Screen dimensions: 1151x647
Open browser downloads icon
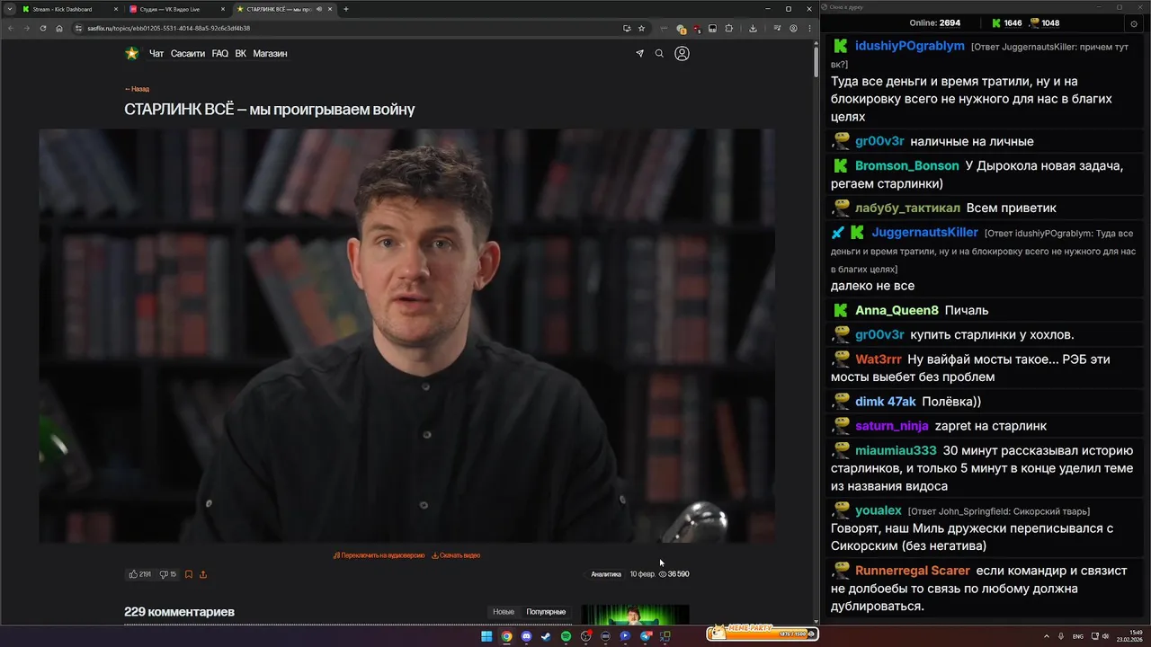pos(753,28)
